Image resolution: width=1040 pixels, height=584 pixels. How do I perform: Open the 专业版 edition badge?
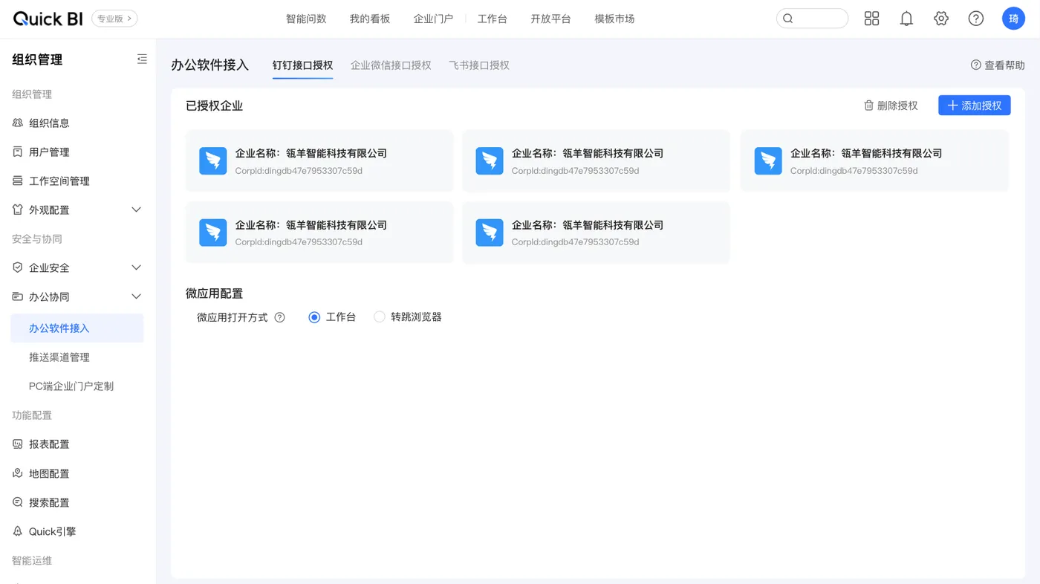pos(114,19)
